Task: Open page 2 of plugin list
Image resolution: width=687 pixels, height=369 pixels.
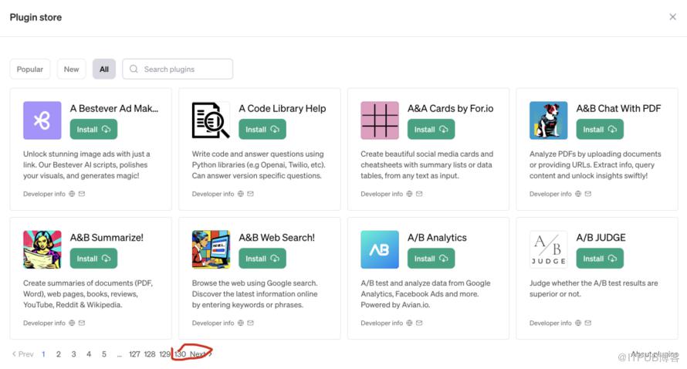Action: coord(59,354)
